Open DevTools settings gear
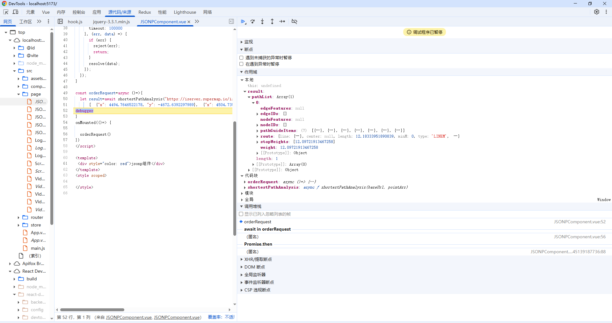The width and height of the screenshot is (612, 323). pos(597,12)
